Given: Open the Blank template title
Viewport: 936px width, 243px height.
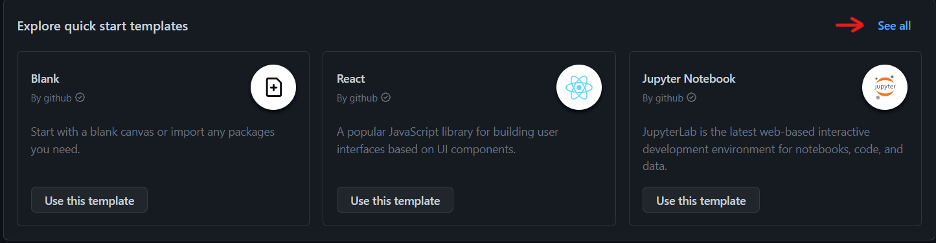Looking at the screenshot, I should pyautogui.click(x=45, y=79).
